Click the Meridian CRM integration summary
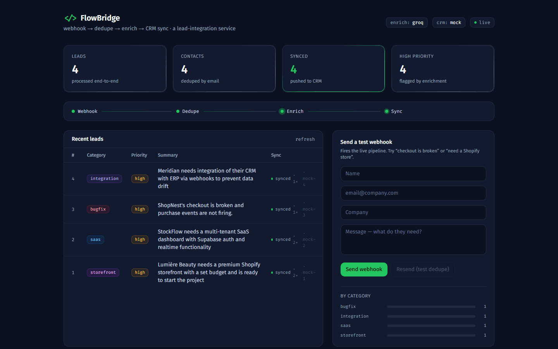This screenshot has width=558, height=349. 207,179
